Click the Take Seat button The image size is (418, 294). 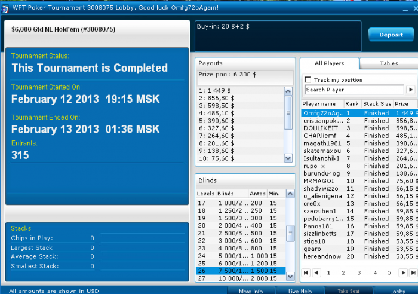pos(348,291)
